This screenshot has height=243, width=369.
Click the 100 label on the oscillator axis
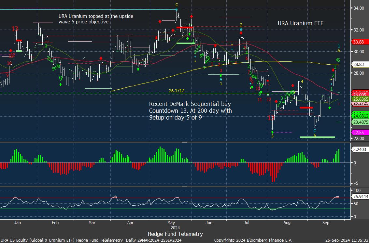[357, 190]
